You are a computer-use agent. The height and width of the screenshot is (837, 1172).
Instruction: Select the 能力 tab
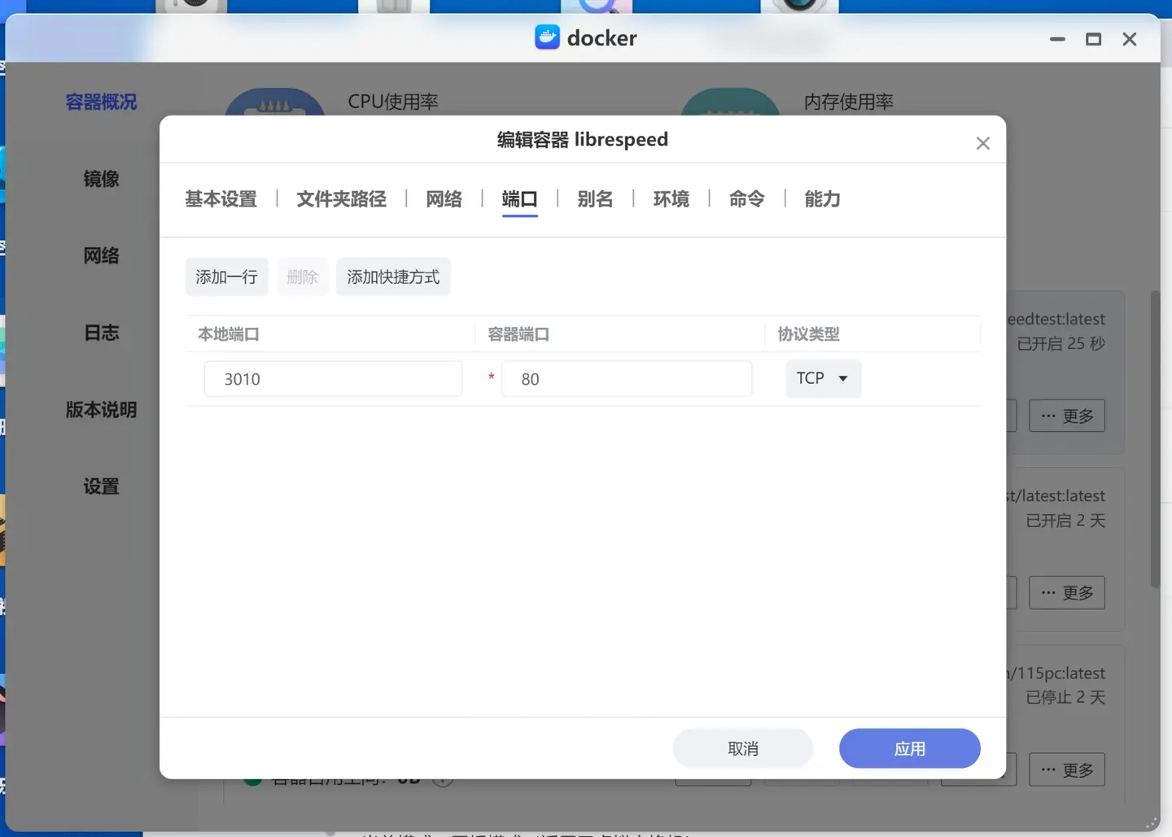[x=822, y=199]
